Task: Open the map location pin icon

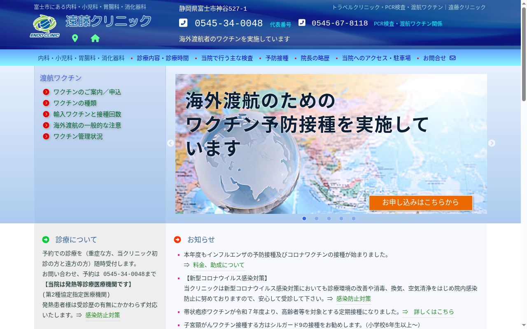Action: point(75,38)
